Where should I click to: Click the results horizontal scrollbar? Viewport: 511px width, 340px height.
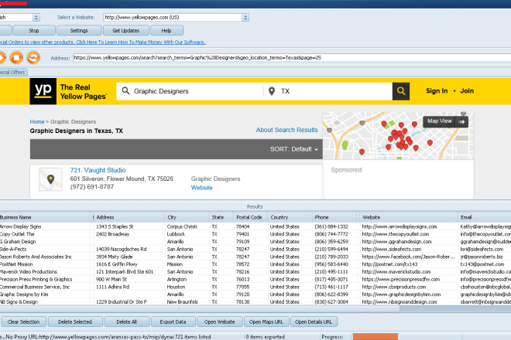(200, 309)
